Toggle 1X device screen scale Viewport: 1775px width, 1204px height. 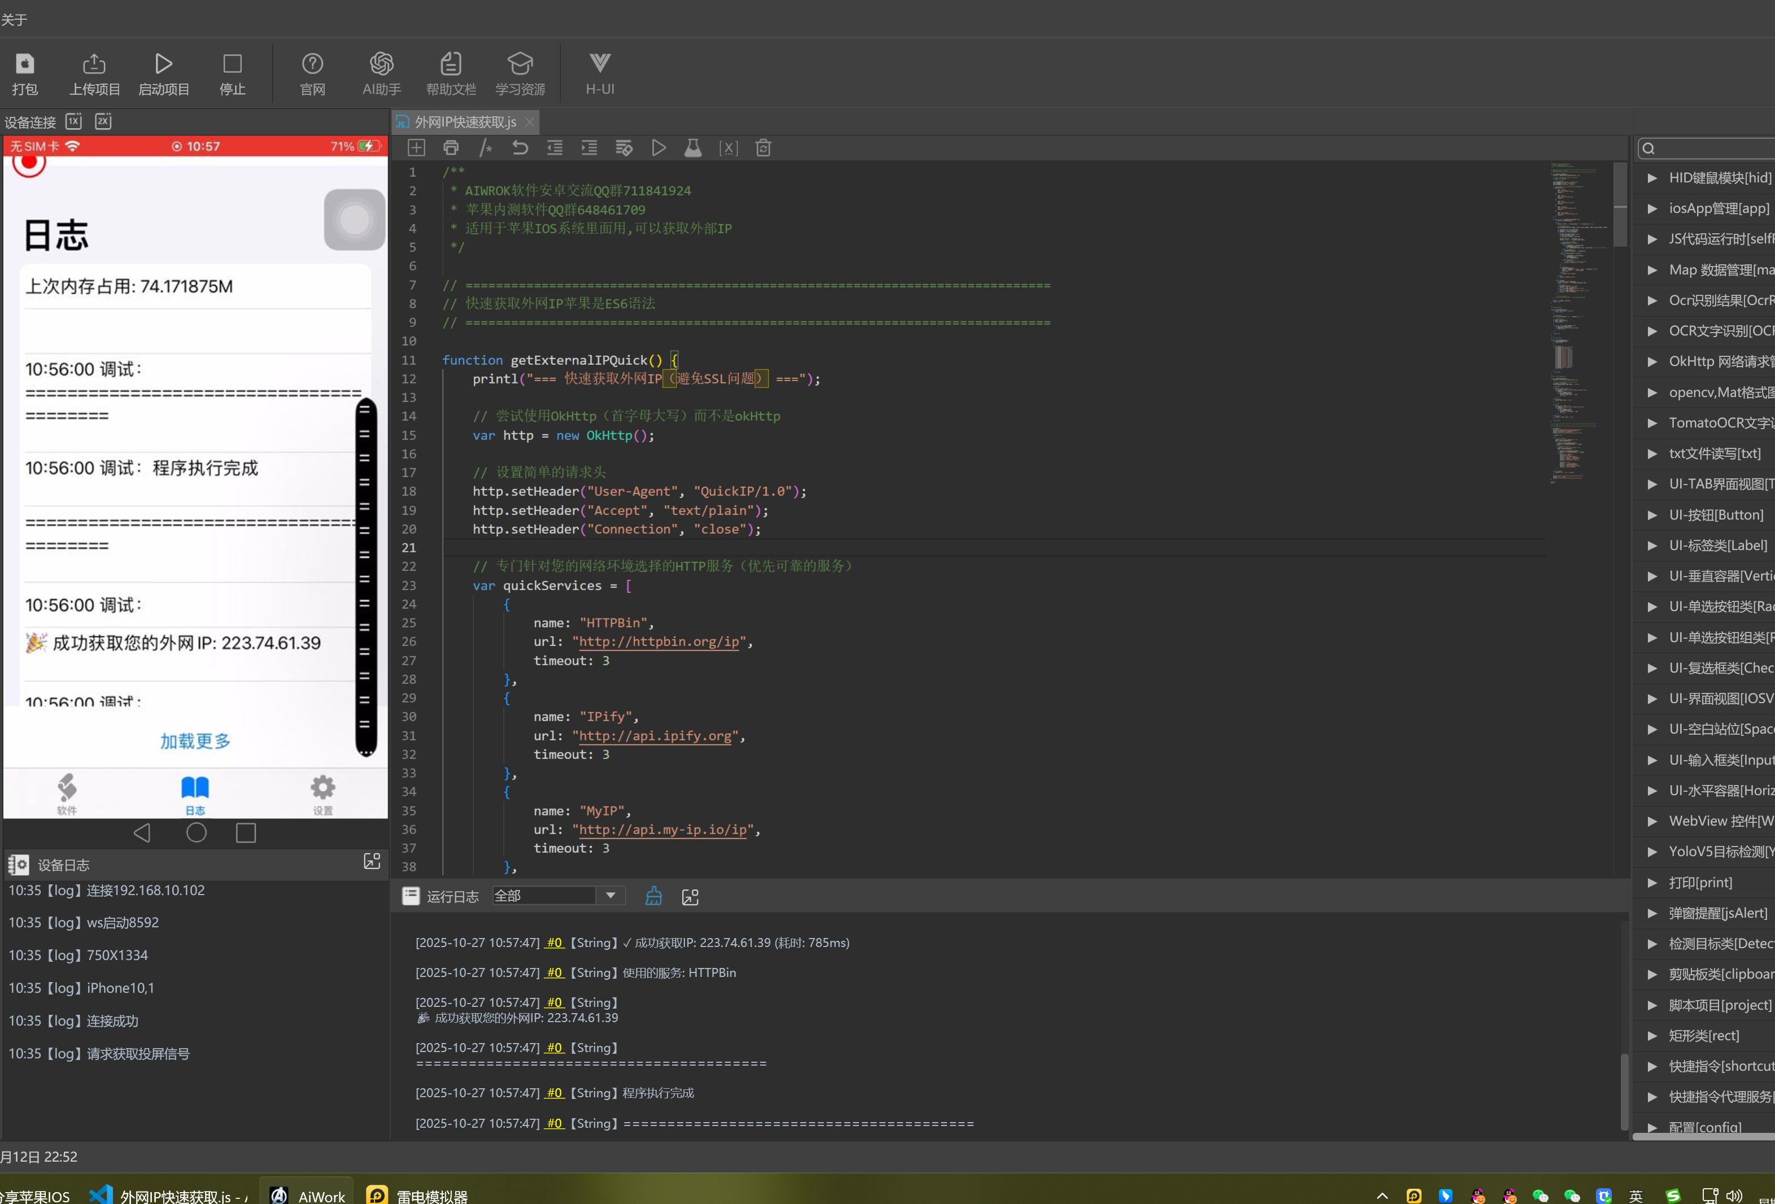[73, 121]
